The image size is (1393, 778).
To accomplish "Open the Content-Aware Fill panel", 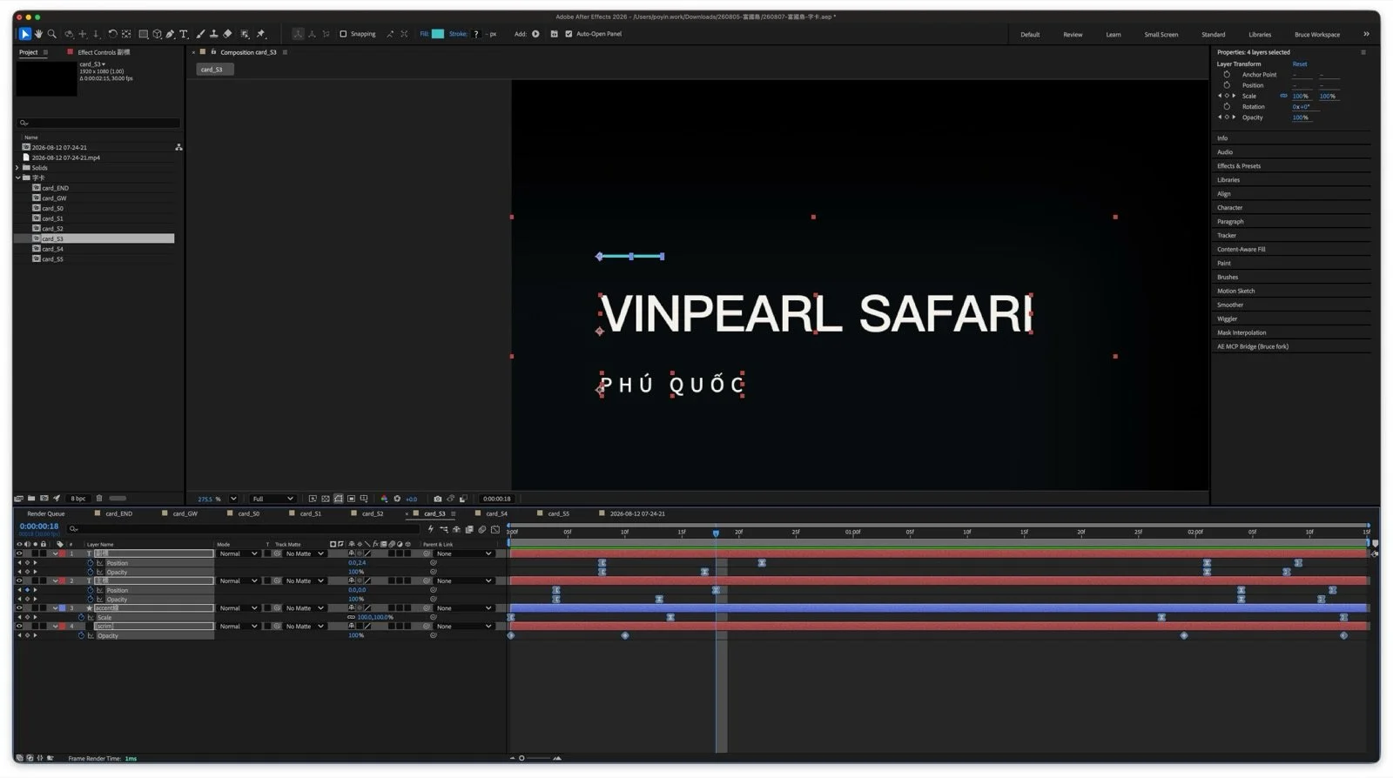I will tap(1241, 249).
